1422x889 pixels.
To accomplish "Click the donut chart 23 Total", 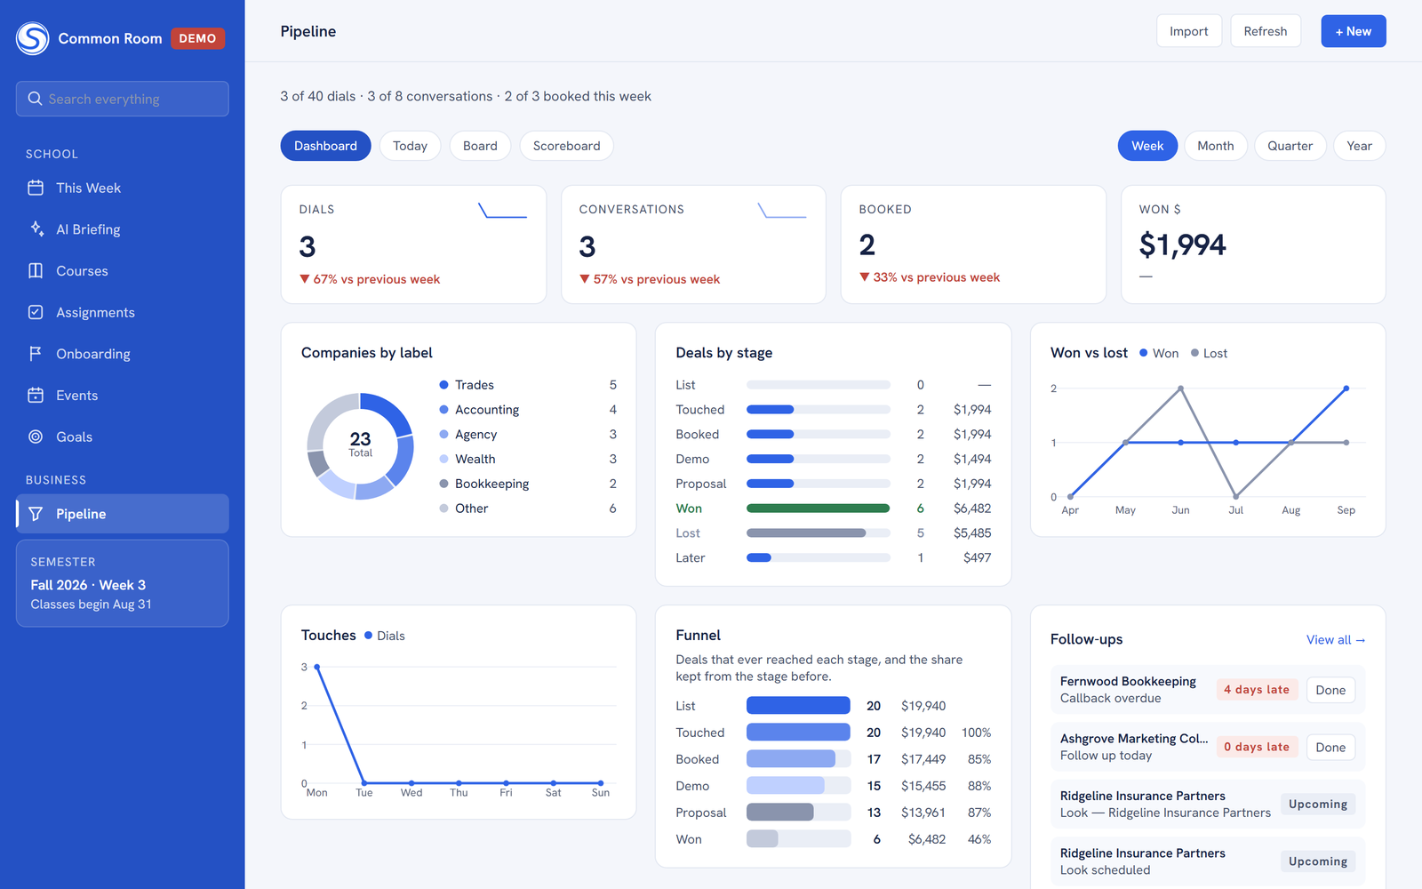I will tap(360, 445).
